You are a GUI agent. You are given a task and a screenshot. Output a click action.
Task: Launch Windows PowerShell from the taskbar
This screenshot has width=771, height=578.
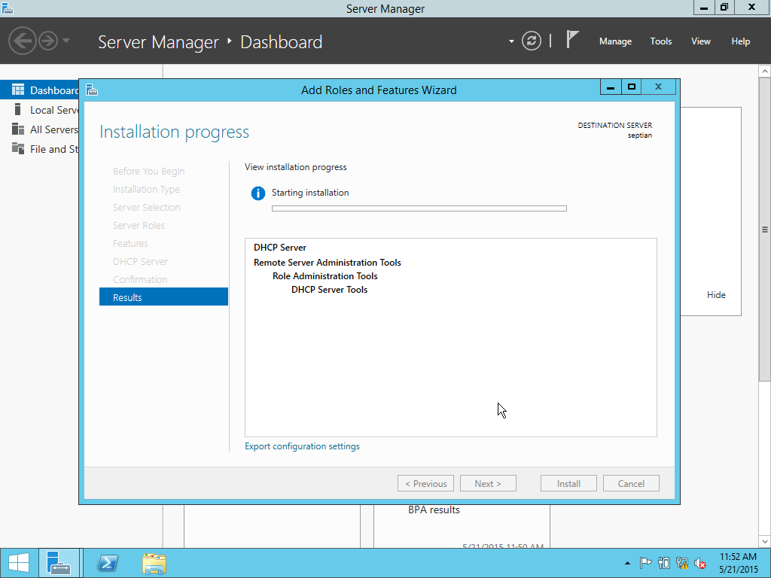tap(107, 562)
